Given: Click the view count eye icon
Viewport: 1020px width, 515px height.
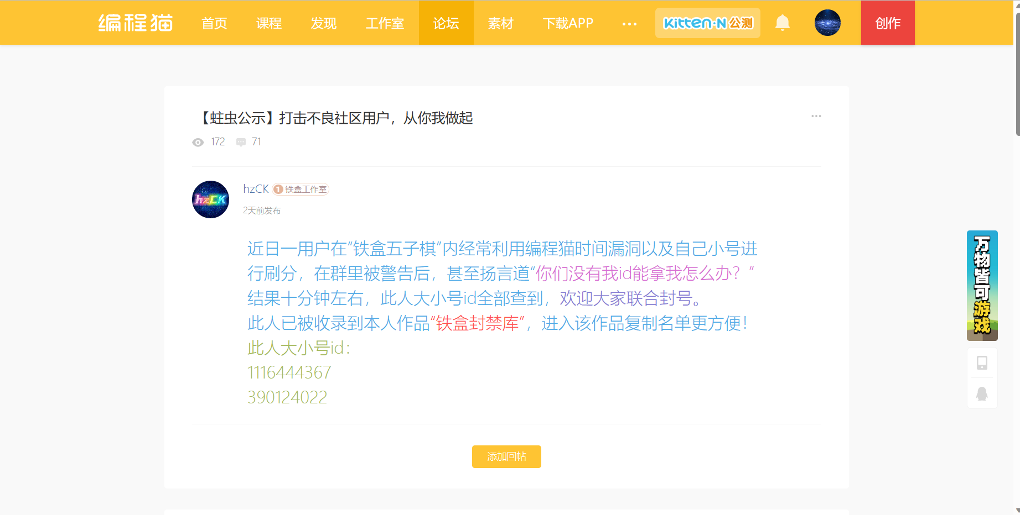Looking at the screenshot, I should 198,143.
